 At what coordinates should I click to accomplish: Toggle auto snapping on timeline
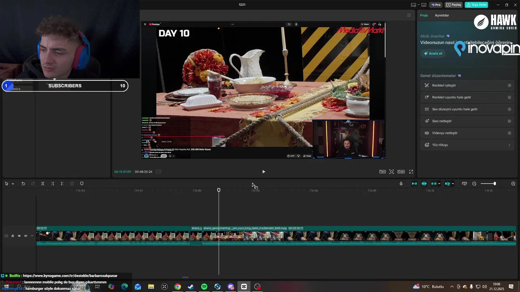click(424, 184)
